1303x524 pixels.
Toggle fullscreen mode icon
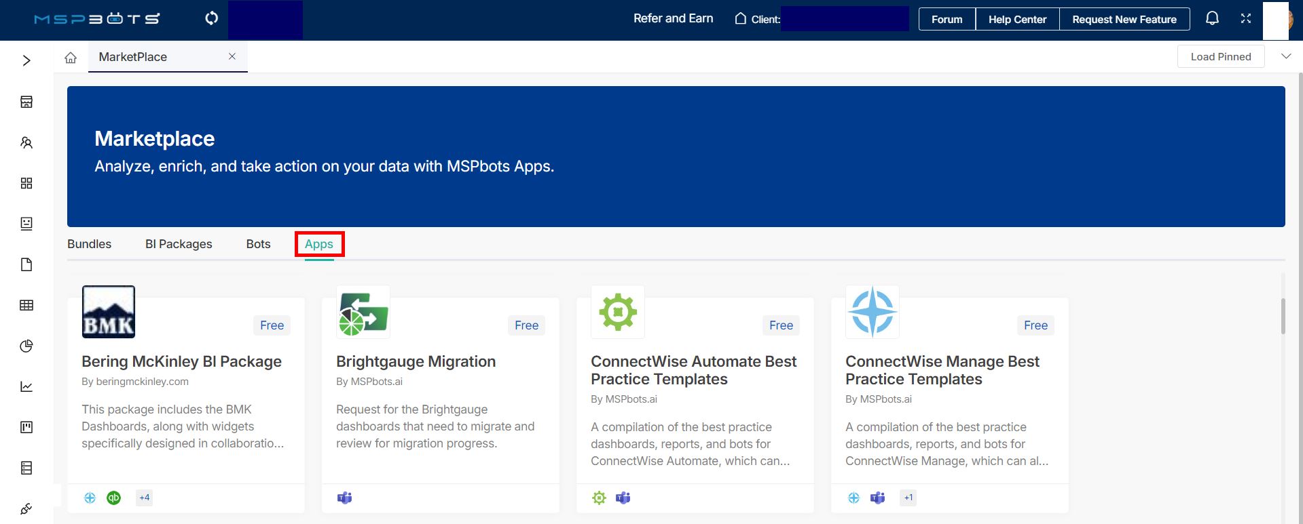pos(1245,19)
